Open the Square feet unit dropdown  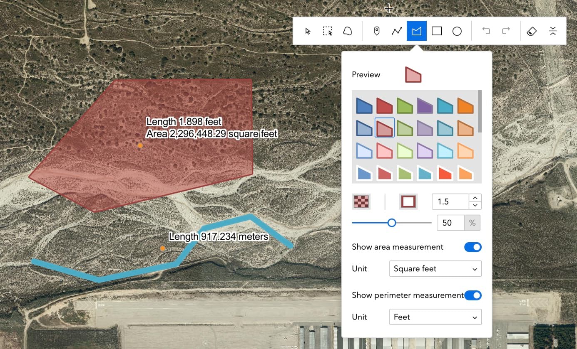[x=435, y=269]
